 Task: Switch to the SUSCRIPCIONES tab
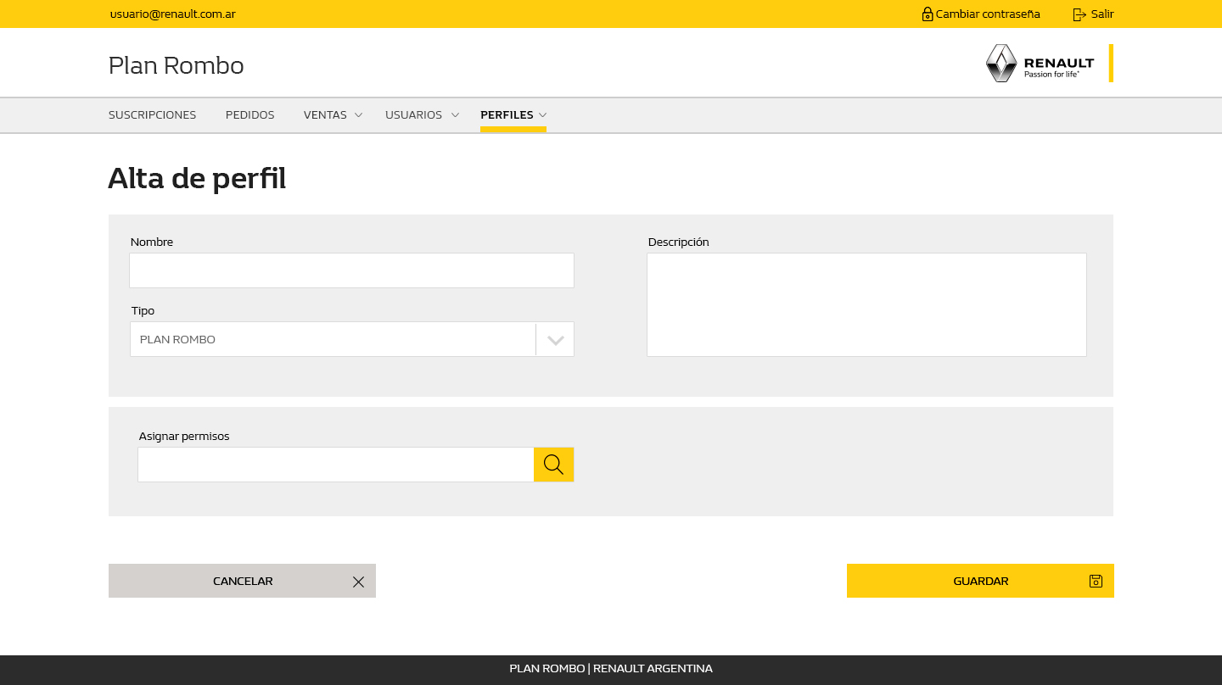[x=152, y=114]
